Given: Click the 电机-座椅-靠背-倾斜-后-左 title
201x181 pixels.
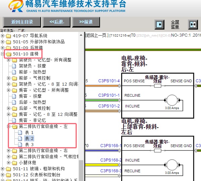Looking at the screenshot, I should pyautogui.click(x=134, y=64).
